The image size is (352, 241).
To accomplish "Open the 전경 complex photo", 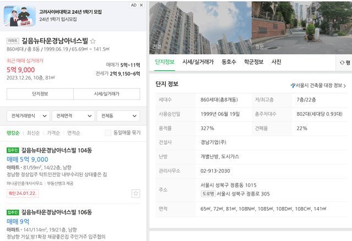I will click(x=200, y=28).
